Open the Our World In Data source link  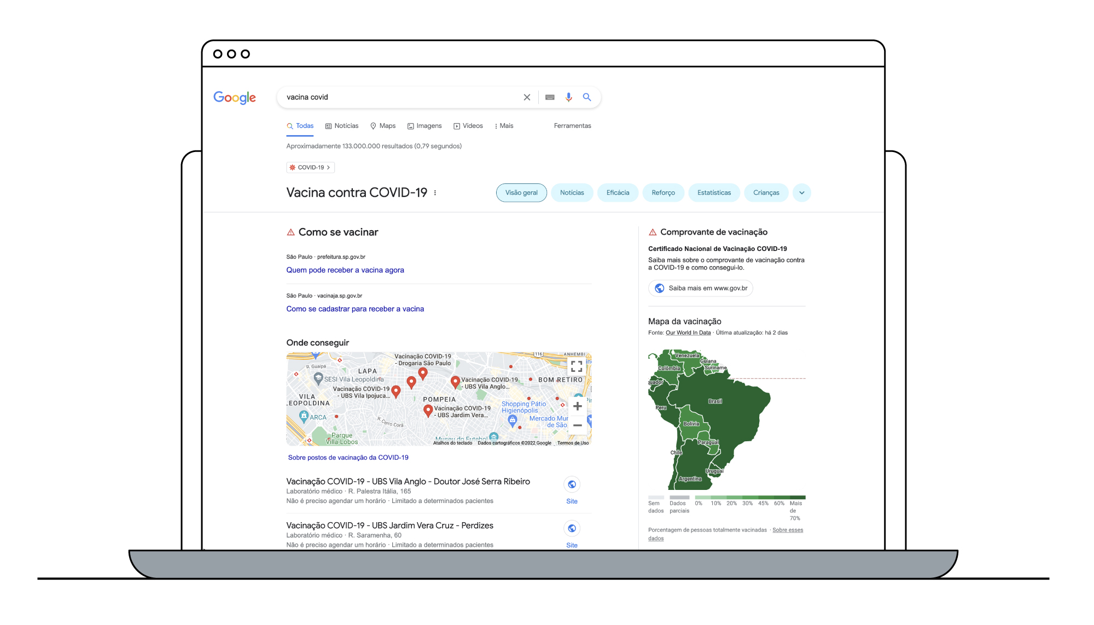tap(688, 333)
